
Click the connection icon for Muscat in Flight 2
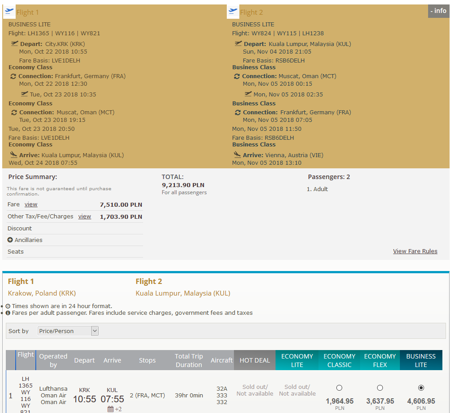click(237, 76)
